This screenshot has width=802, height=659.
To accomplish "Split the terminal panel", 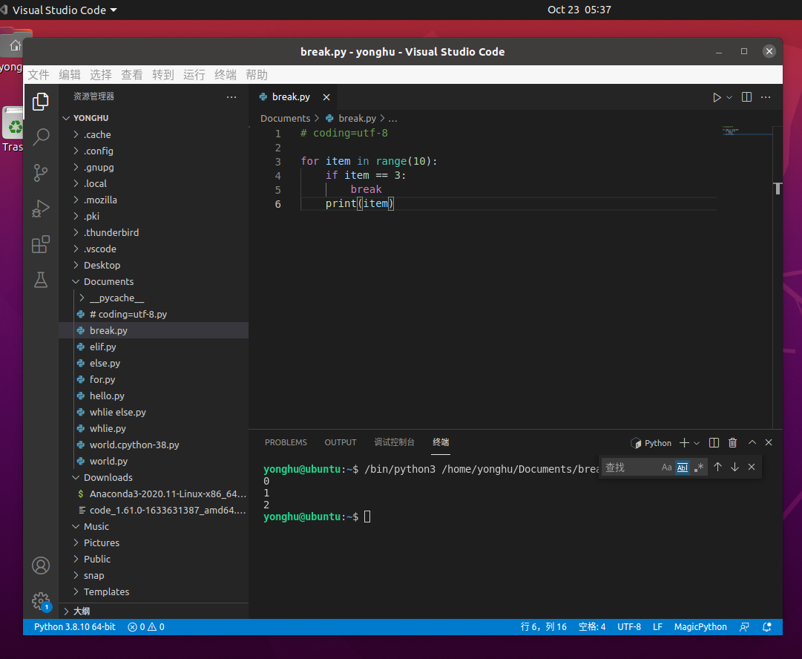I will coord(714,443).
